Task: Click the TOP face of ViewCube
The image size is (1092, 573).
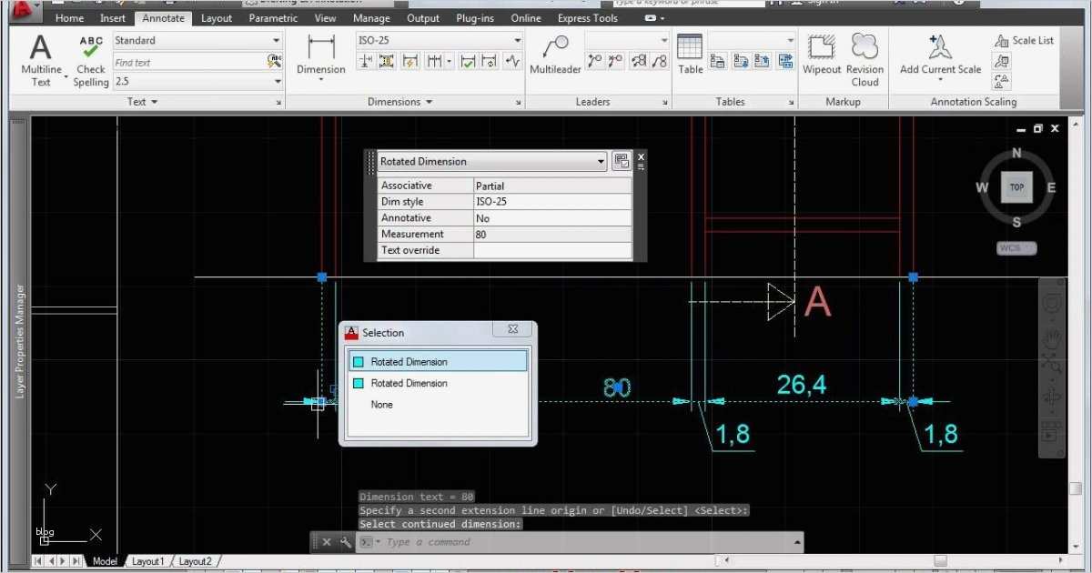Action: click(x=1016, y=187)
